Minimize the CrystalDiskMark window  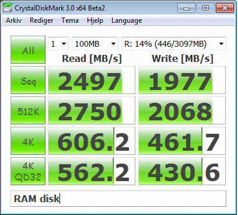coord(186,8)
